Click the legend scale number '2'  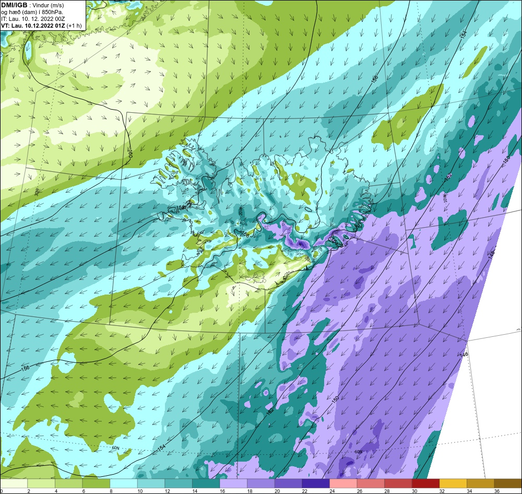click(x=29, y=491)
